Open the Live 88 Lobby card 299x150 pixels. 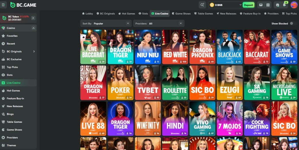[93, 119]
